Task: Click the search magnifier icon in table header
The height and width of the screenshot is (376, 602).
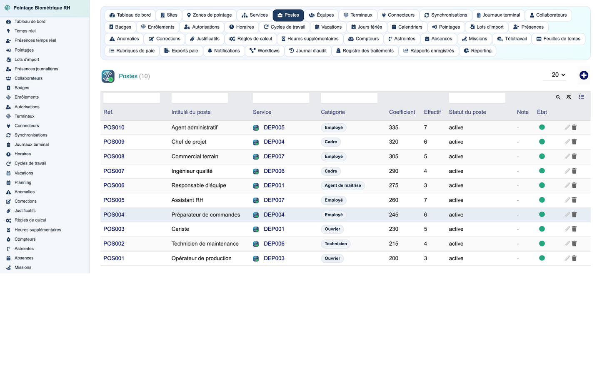Action: (558, 97)
